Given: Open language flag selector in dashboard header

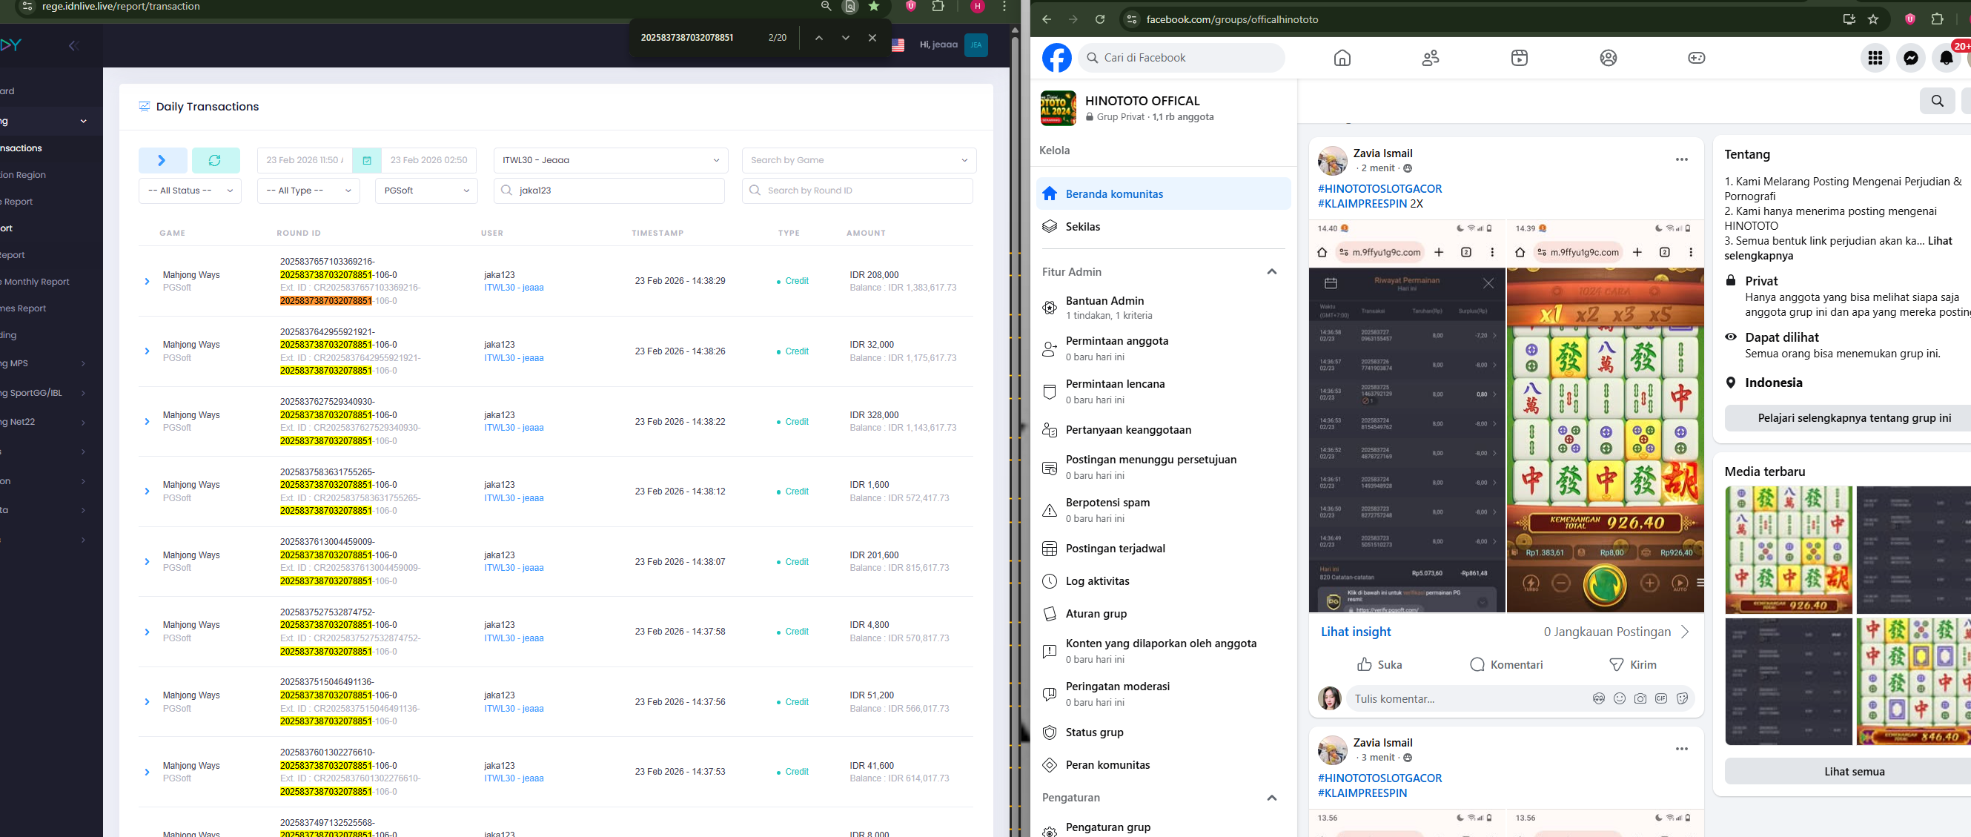Looking at the screenshot, I should pyautogui.click(x=898, y=45).
